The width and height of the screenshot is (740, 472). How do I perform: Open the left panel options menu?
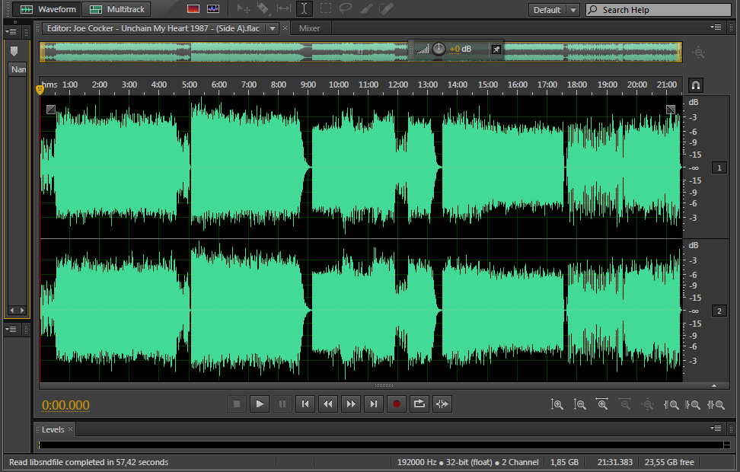coord(11,32)
